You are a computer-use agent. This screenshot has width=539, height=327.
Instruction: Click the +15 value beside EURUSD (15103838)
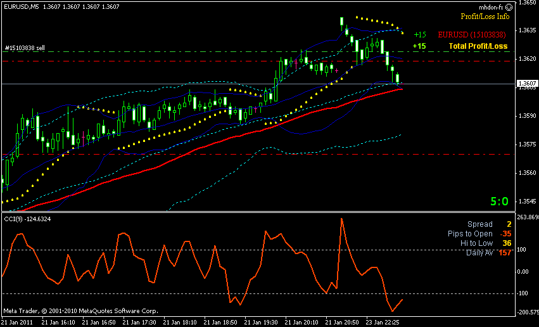(420, 35)
